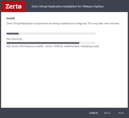Click the SQL Server 2014 Express LocalDB text
This screenshot has height=118, width=129.
pos(25,46)
